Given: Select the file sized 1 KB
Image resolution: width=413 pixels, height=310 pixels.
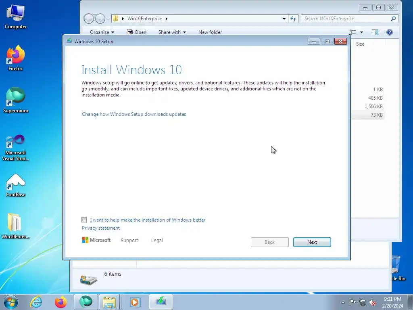Looking at the screenshot, I should coord(368,89).
